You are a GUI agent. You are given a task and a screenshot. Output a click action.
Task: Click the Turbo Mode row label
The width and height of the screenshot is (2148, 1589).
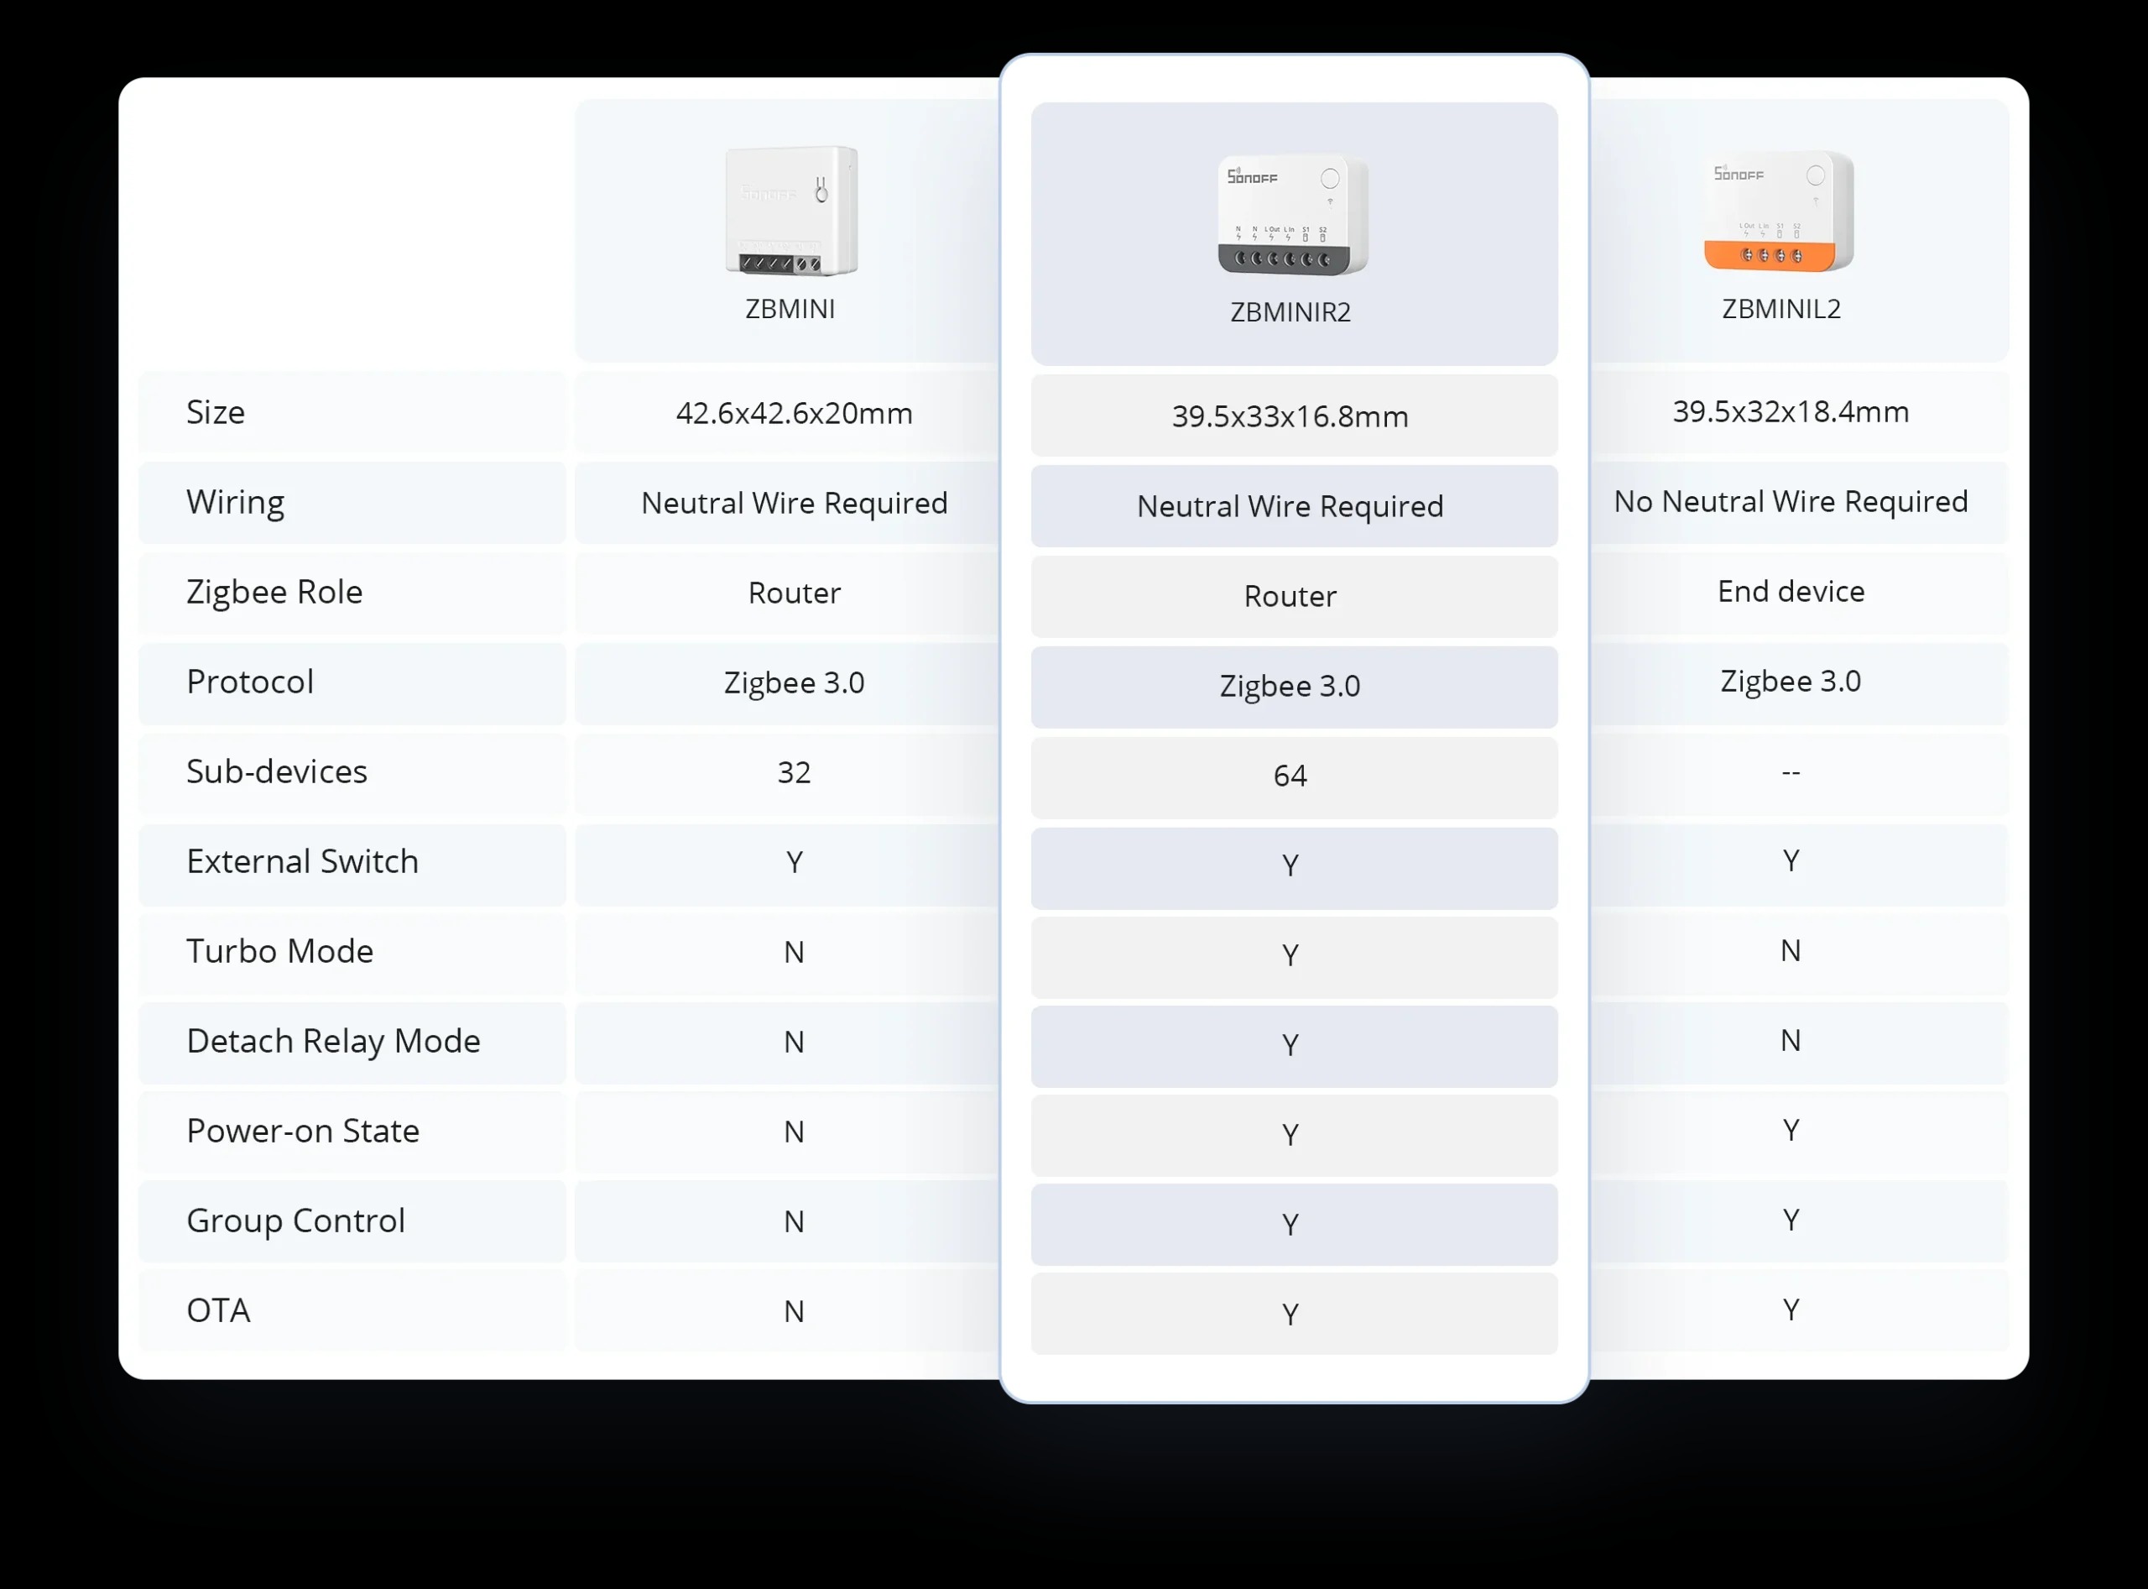click(x=279, y=951)
